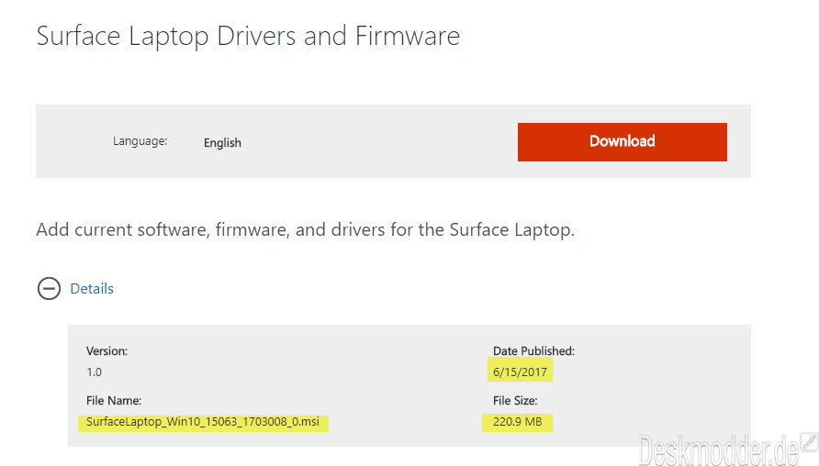The image size is (819, 466).
Task: Select the English language value
Action: pyautogui.click(x=222, y=143)
